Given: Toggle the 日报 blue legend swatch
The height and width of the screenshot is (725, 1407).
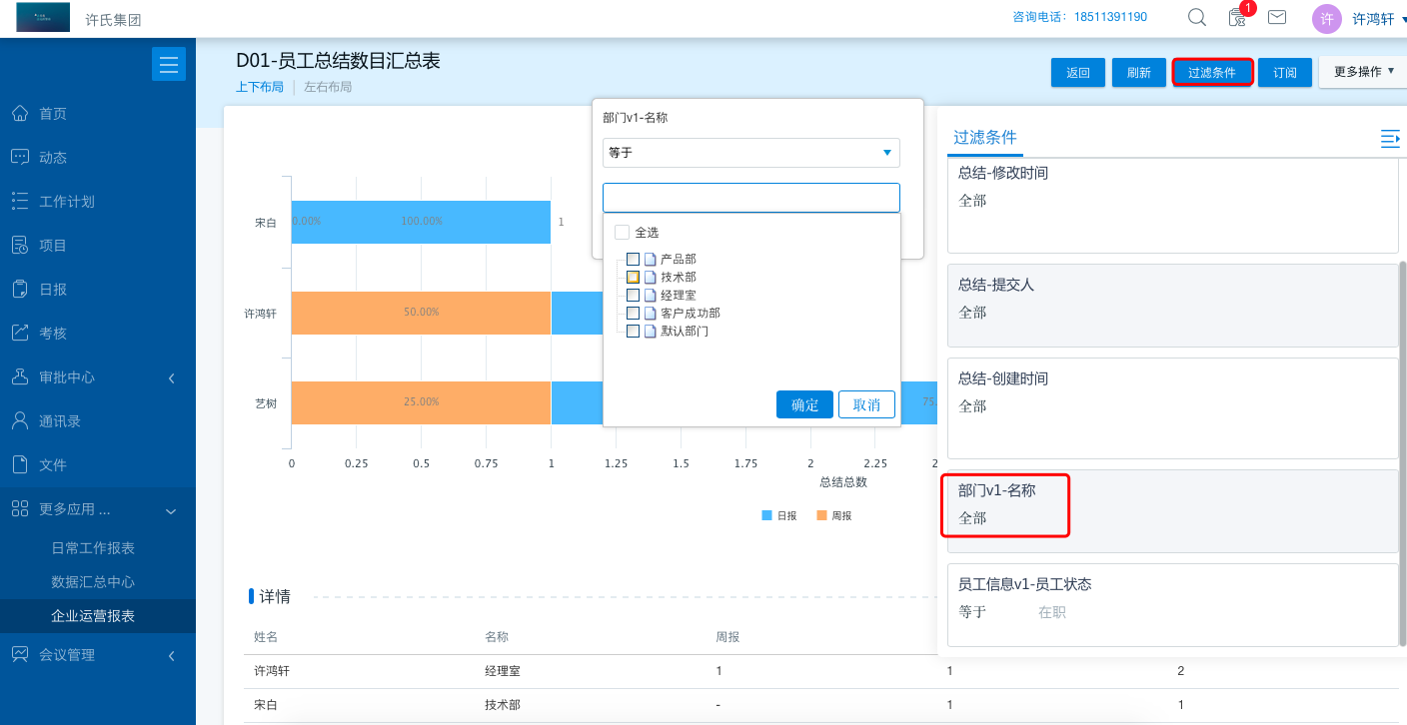Looking at the screenshot, I should (x=767, y=515).
